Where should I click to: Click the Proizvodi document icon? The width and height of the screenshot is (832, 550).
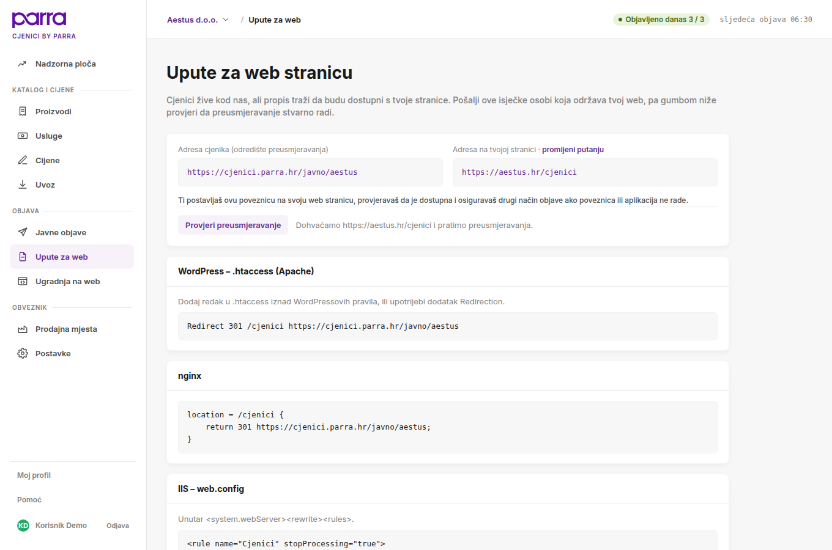click(x=23, y=111)
